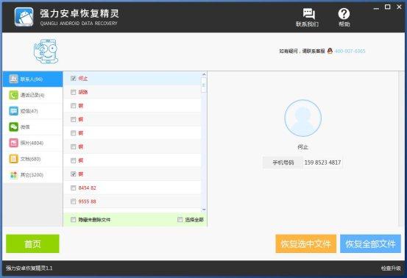Click the QQ penguin customer service icon

tap(330, 51)
